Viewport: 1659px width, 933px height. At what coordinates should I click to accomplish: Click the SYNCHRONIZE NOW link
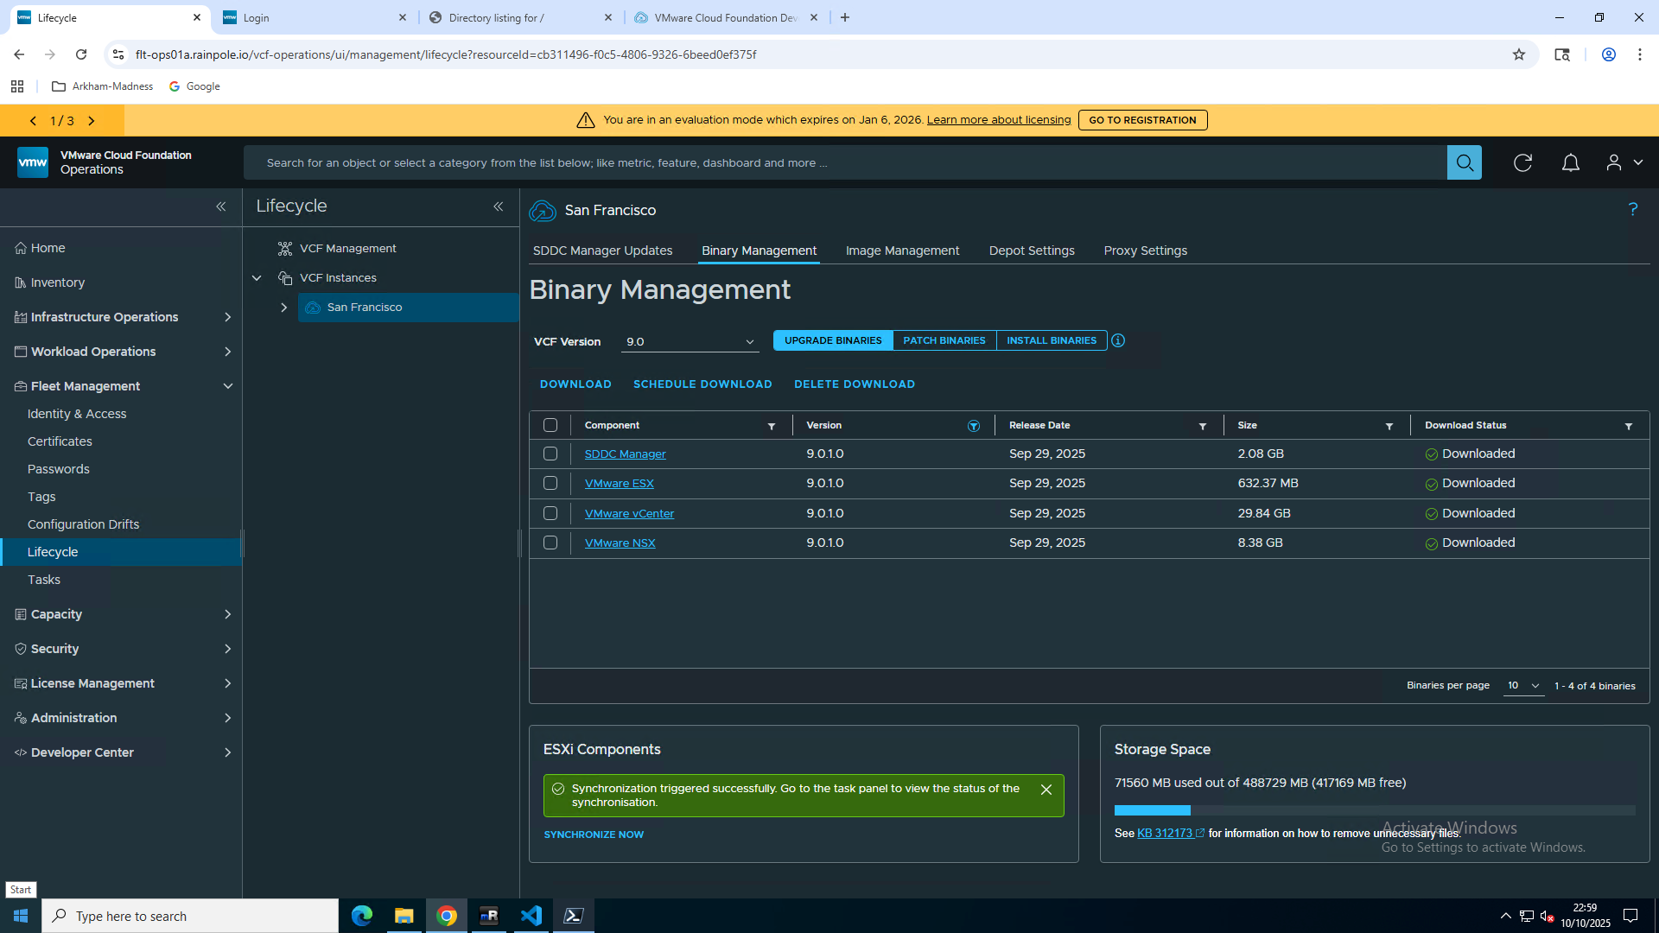(x=594, y=835)
